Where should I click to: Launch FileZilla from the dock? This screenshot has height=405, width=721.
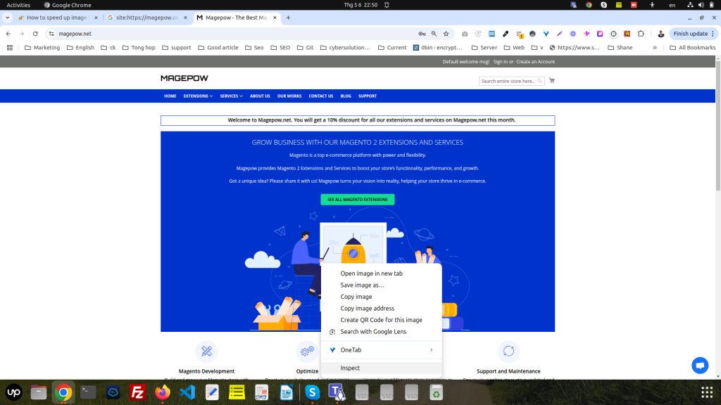tap(137, 392)
